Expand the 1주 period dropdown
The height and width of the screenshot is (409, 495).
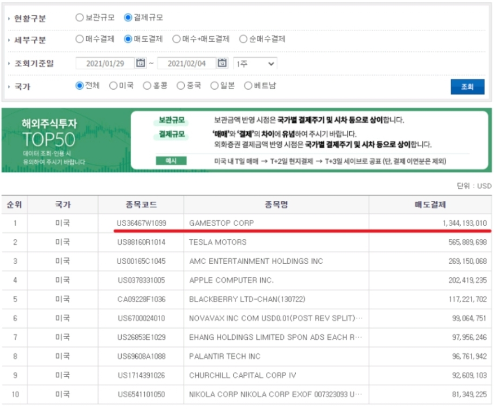pos(255,64)
